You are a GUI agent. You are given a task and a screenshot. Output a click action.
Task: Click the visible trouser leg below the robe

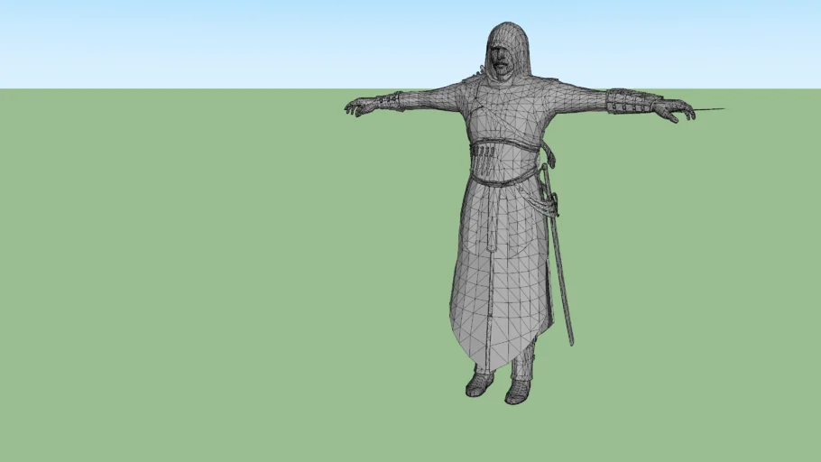coord(525,359)
